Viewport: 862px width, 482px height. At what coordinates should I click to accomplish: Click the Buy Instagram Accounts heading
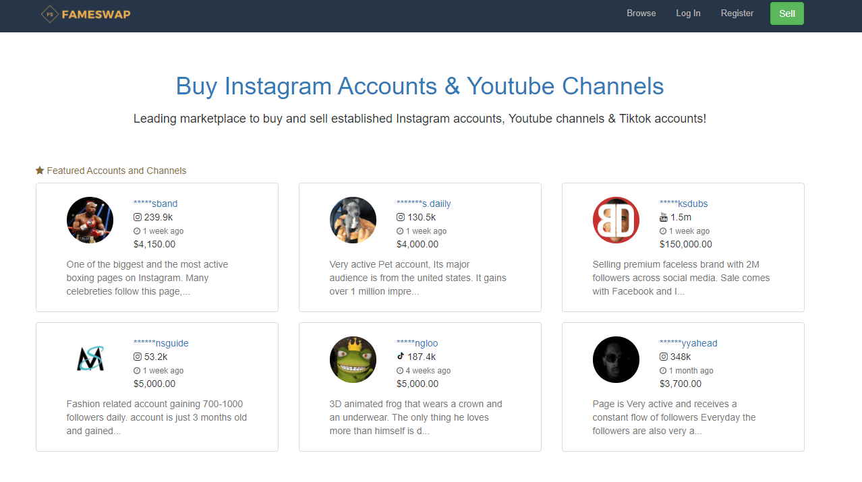pyautogui.click(x=420, y=86)
